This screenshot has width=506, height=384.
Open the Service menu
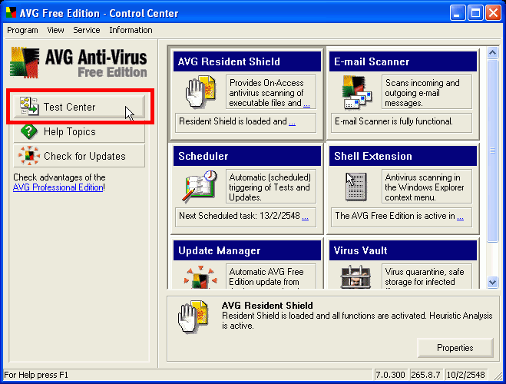pos(87,30)
